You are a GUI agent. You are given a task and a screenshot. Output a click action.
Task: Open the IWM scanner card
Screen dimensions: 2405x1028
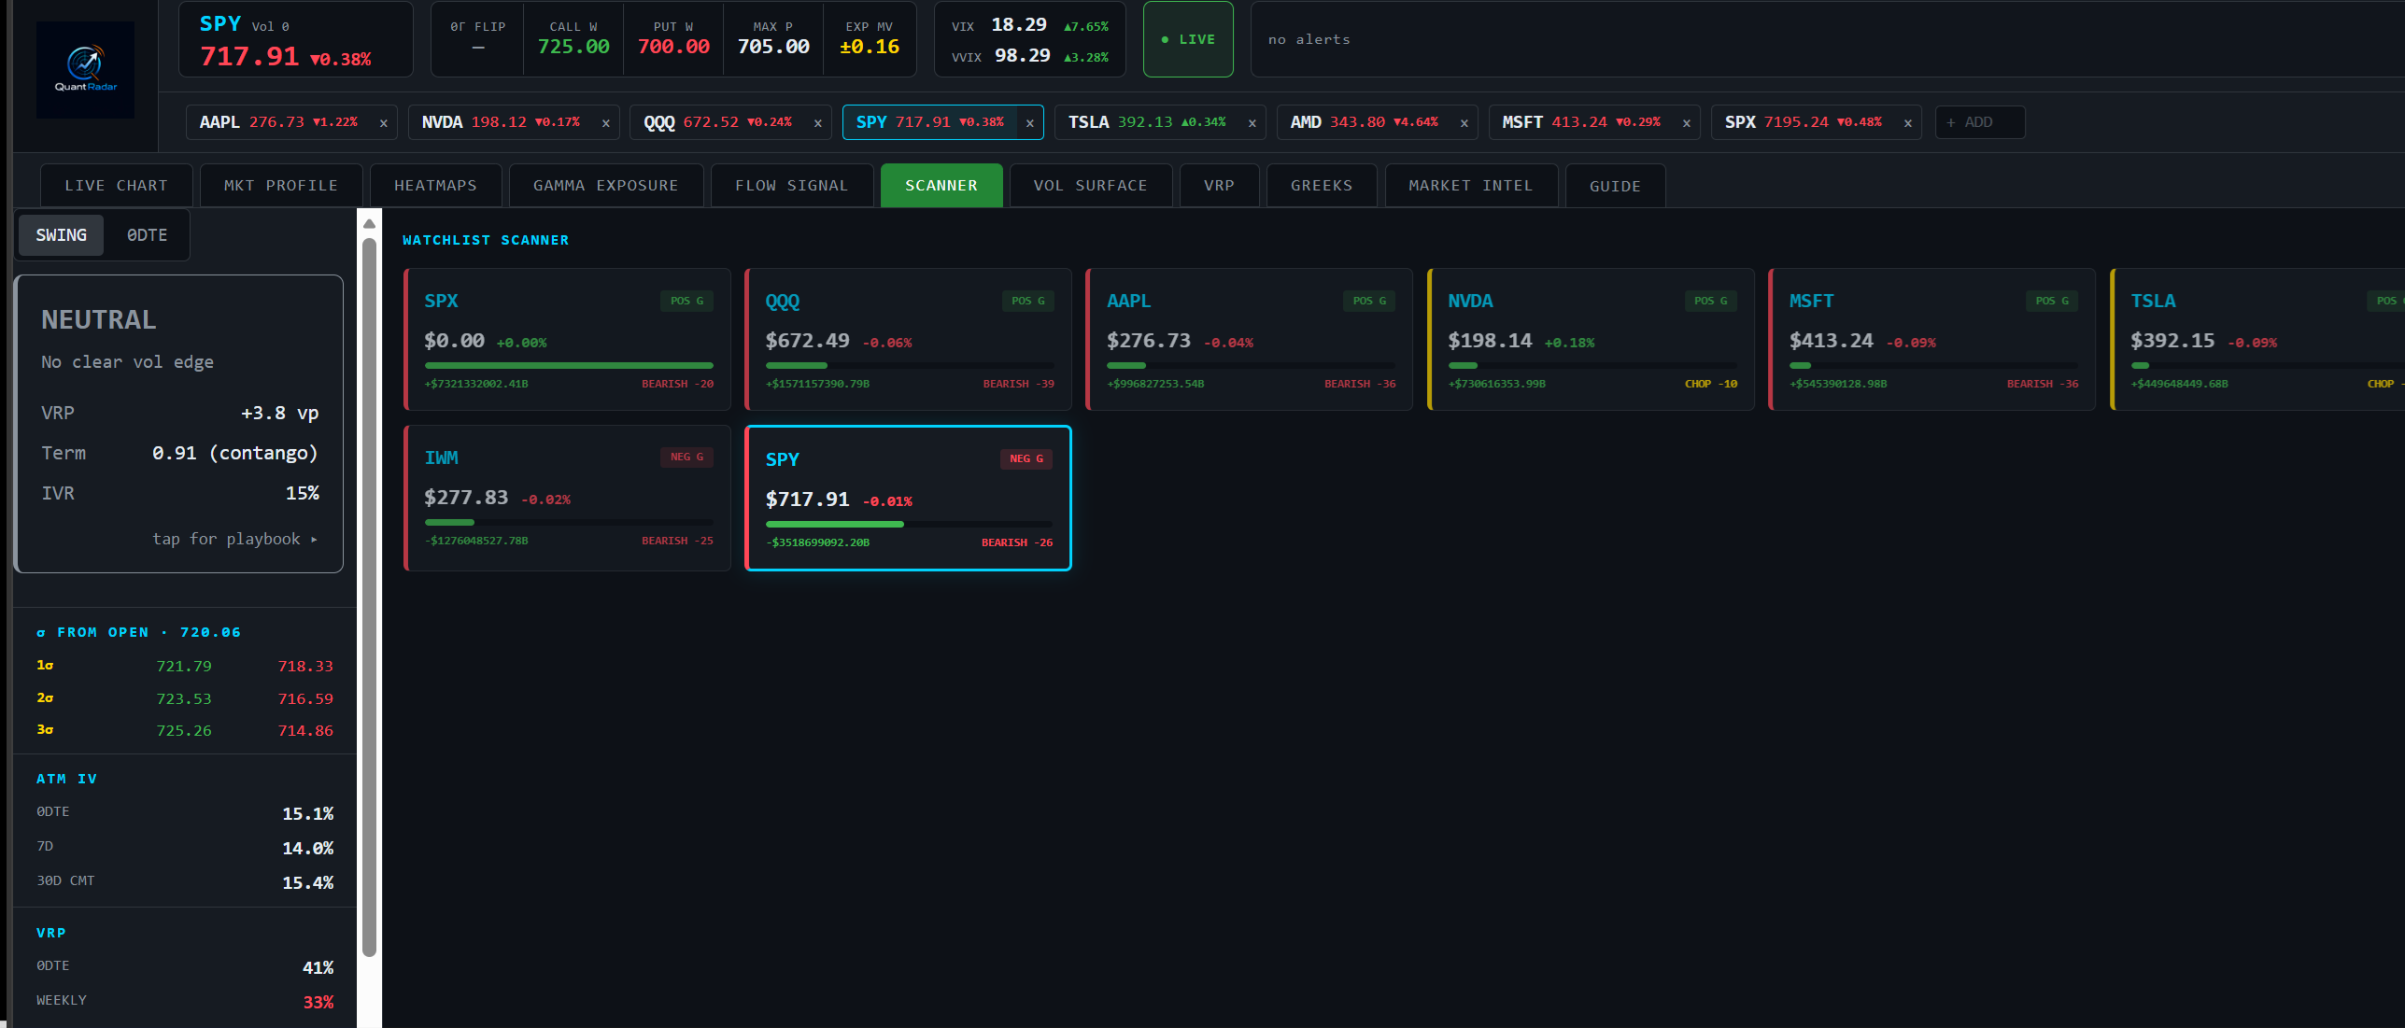click(568, 498)
